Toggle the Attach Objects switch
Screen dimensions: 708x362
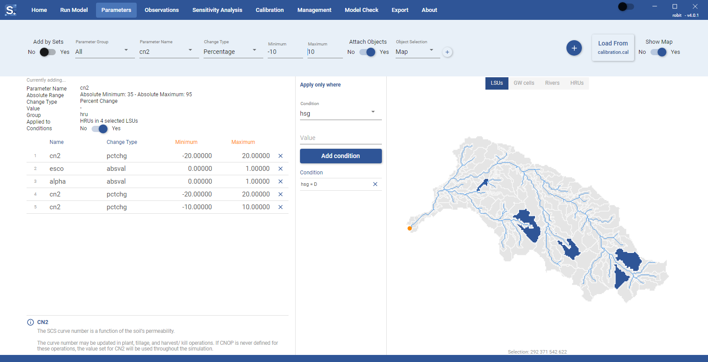tap(367, 52)
